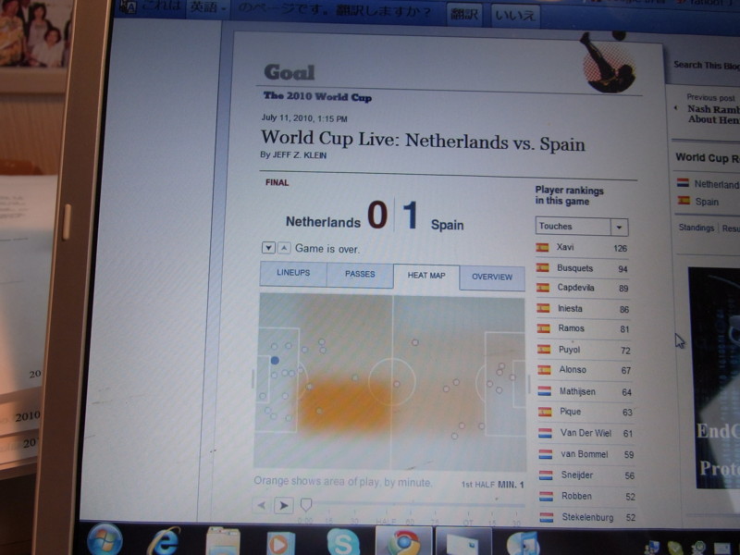Click the Spain flag next to Xavi
Screen dimensions: 740x555
(x=542, y=247)
